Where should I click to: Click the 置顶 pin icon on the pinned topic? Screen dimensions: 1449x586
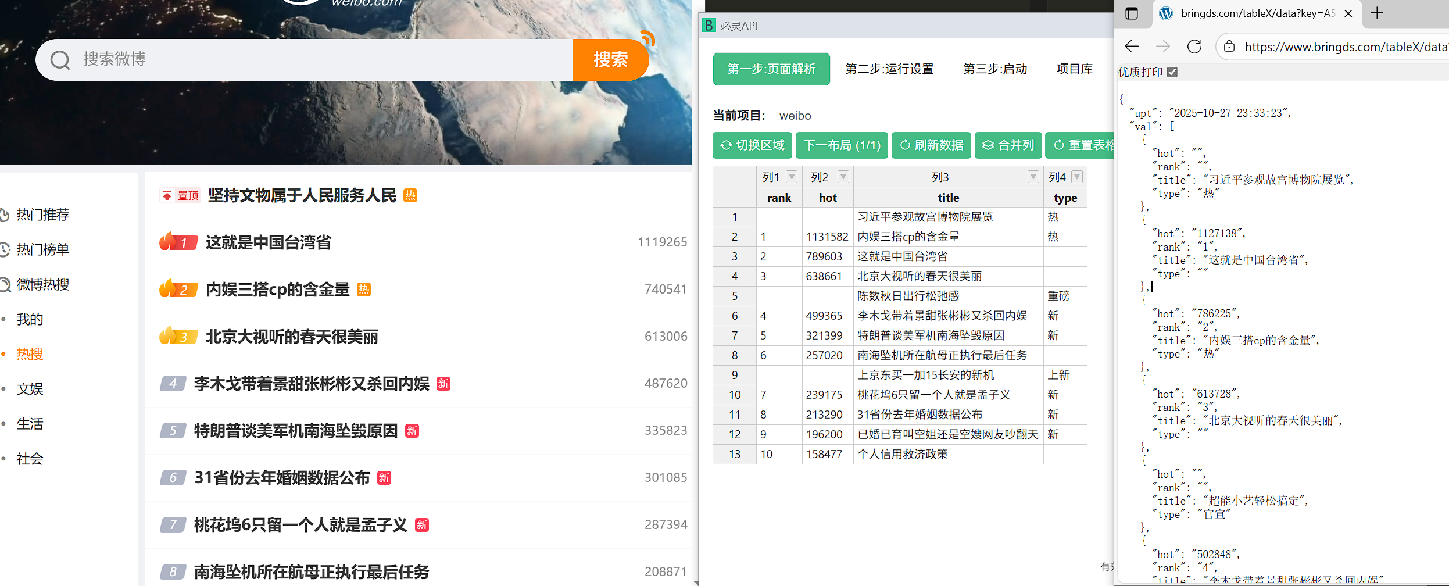coord(167,196)
